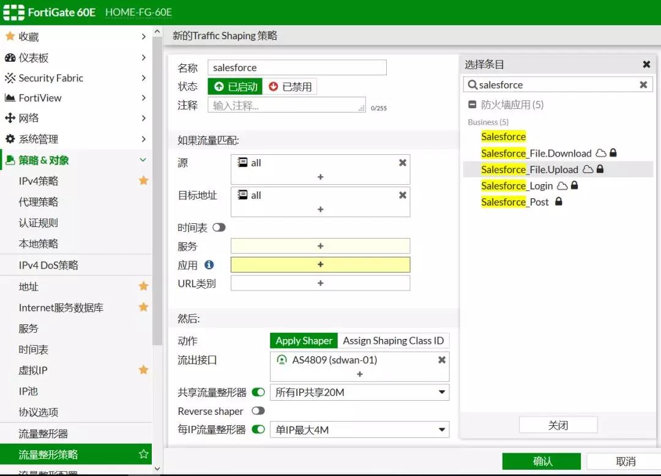Select the plain Salesforce application entry
This screenshot has width=661, height=476.
click(x=558, y=136)
